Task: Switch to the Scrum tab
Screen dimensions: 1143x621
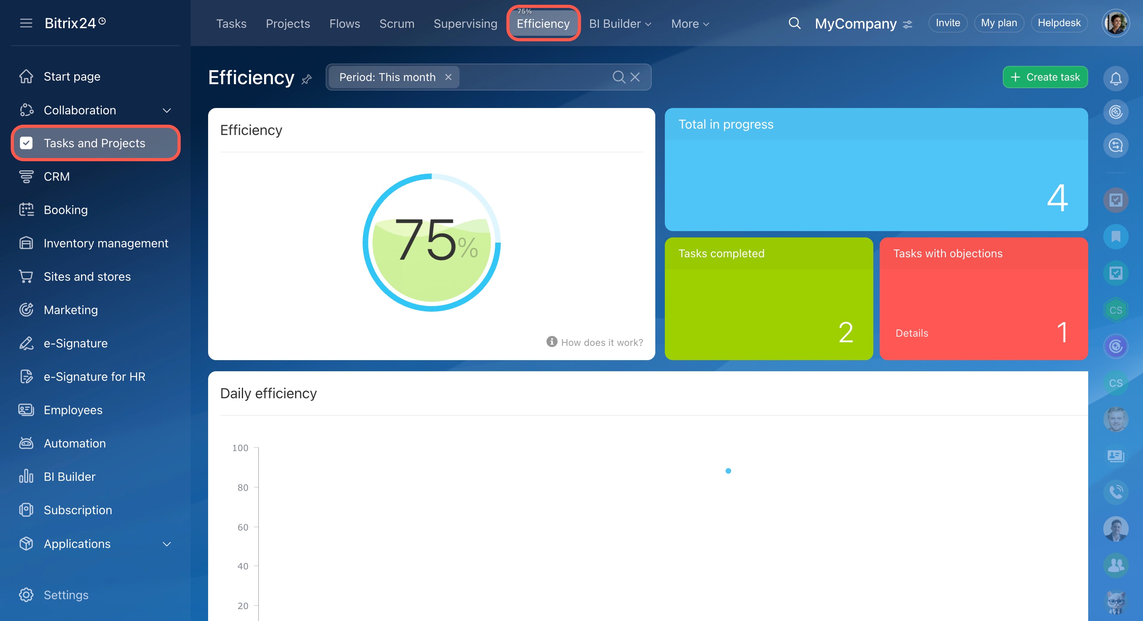Action: [x=396, y=23]
